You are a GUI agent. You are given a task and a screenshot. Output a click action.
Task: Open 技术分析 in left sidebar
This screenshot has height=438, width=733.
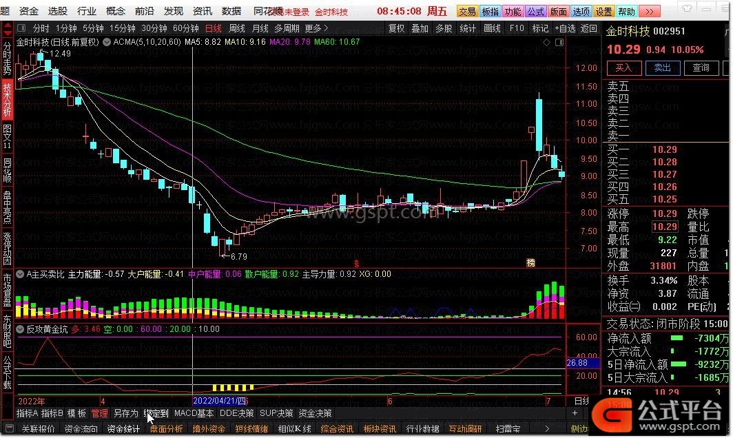tap(7, 100)
